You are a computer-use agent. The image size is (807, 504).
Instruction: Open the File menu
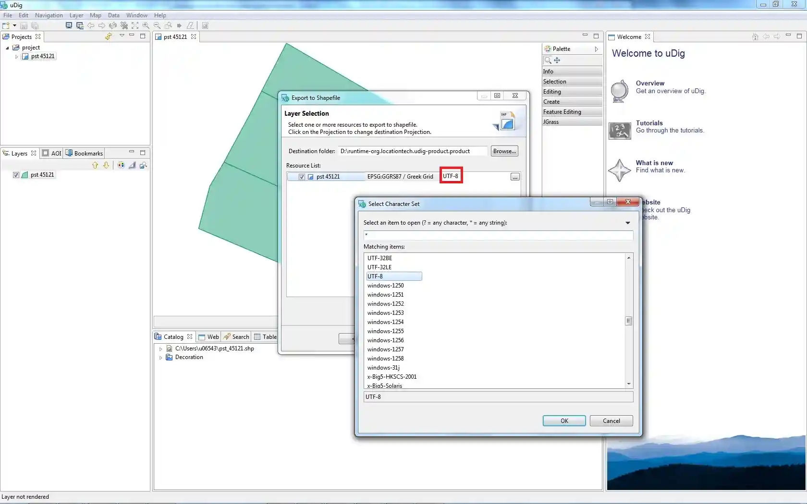coord(8,15)
